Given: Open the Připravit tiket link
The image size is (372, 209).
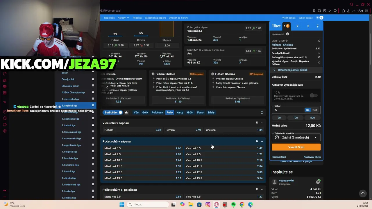Looking at the screenshot, I should (279, 157).
